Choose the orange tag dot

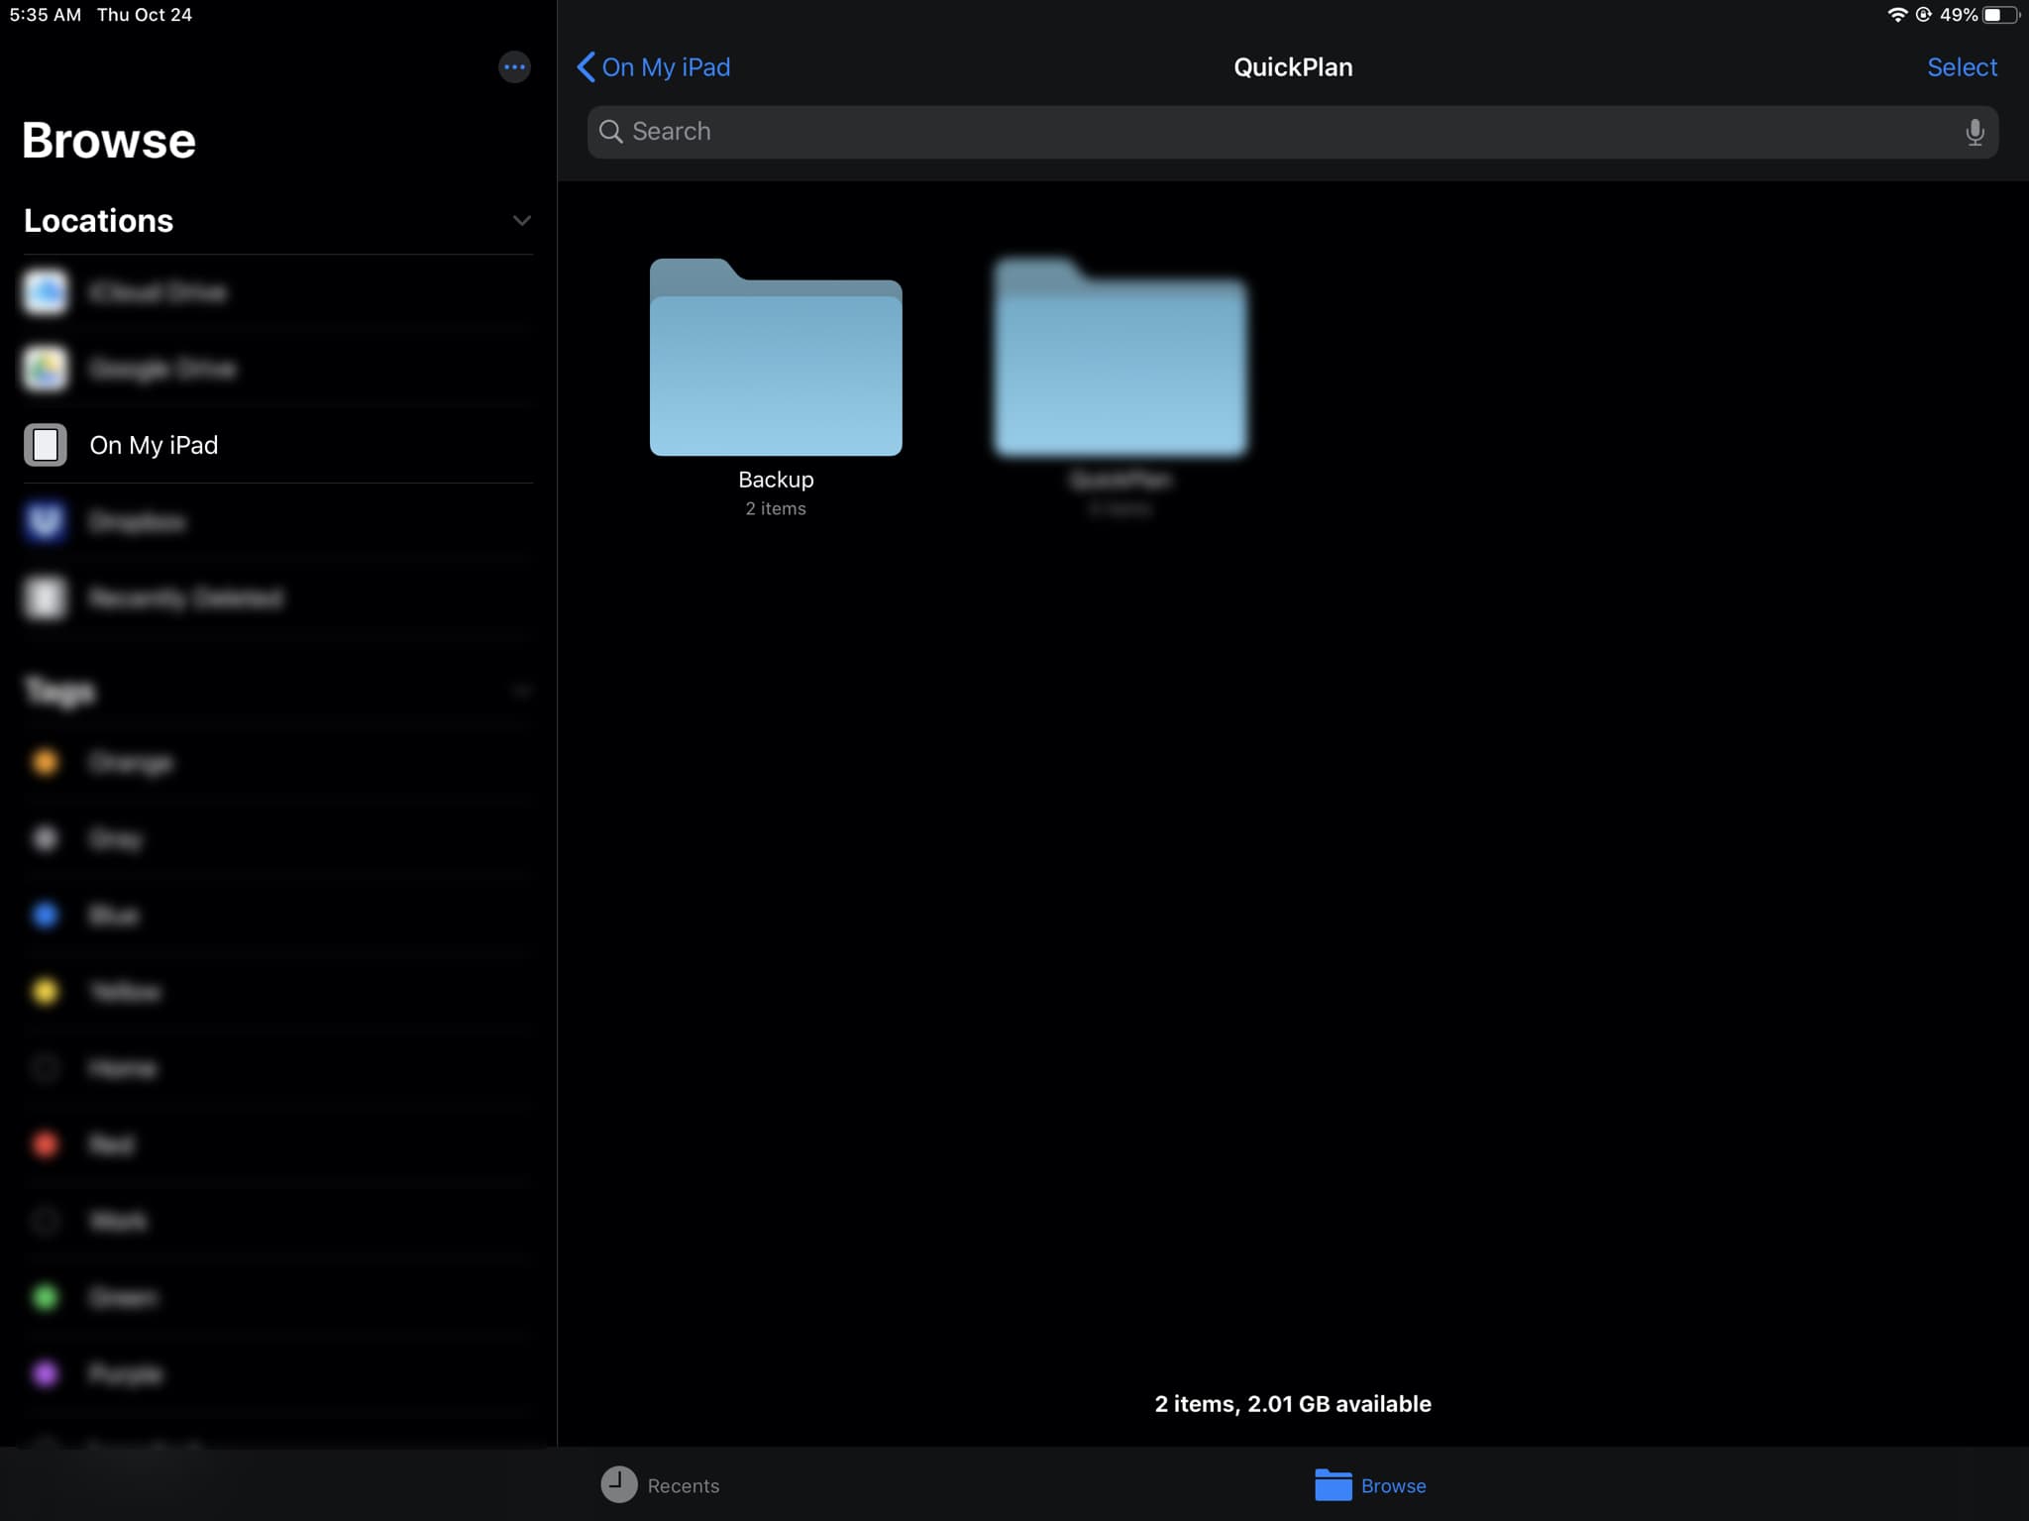[x=46, y=762]
